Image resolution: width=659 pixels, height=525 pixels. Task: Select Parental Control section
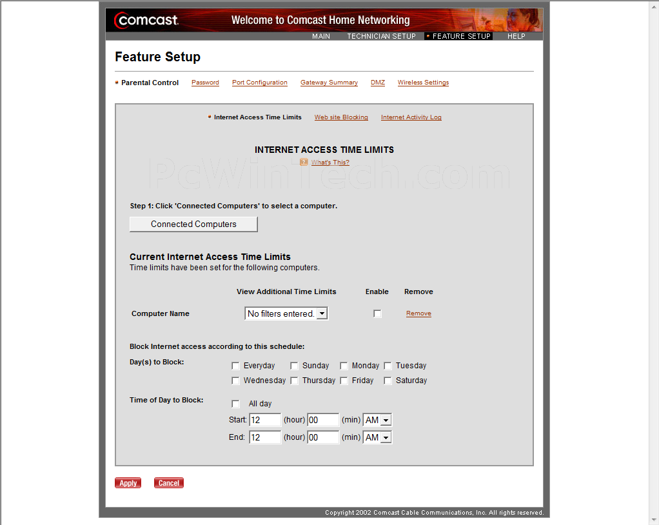pos(150,83)
